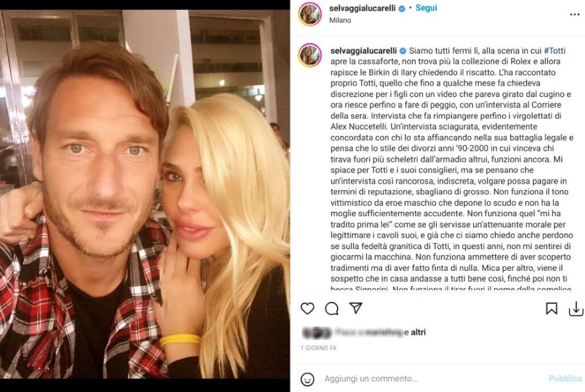Screen dimensions: 585x392
Task: Click selvaggialucarelli username in the header
Action: point(362,8)
